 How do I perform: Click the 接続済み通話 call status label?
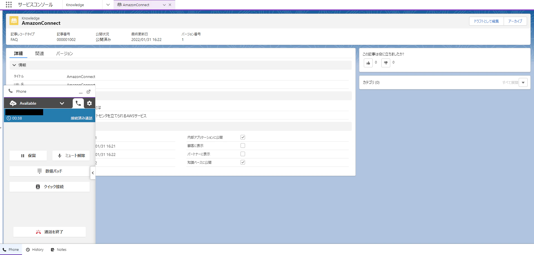click(x=81, y=118)
